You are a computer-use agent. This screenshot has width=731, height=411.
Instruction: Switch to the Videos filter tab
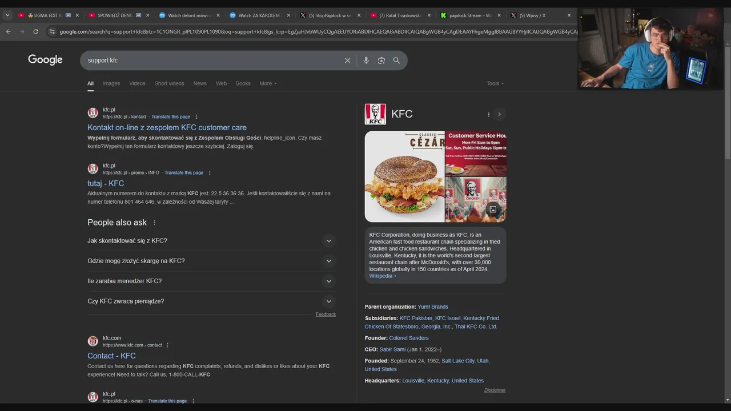pos(137,83)
